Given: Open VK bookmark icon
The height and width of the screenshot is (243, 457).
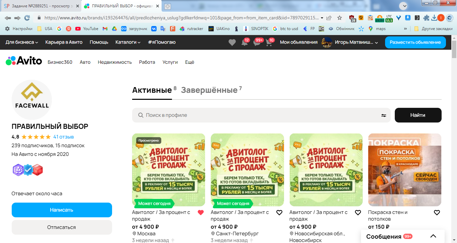Looking at the screenshot, I should coord(154,29).
